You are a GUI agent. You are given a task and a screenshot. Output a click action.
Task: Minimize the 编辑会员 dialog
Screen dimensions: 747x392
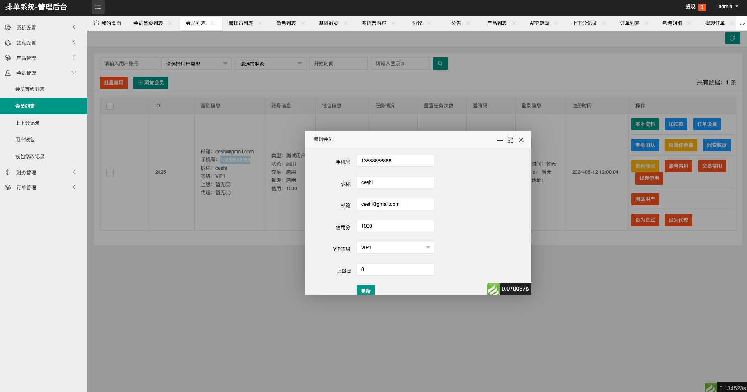(500, 140)
